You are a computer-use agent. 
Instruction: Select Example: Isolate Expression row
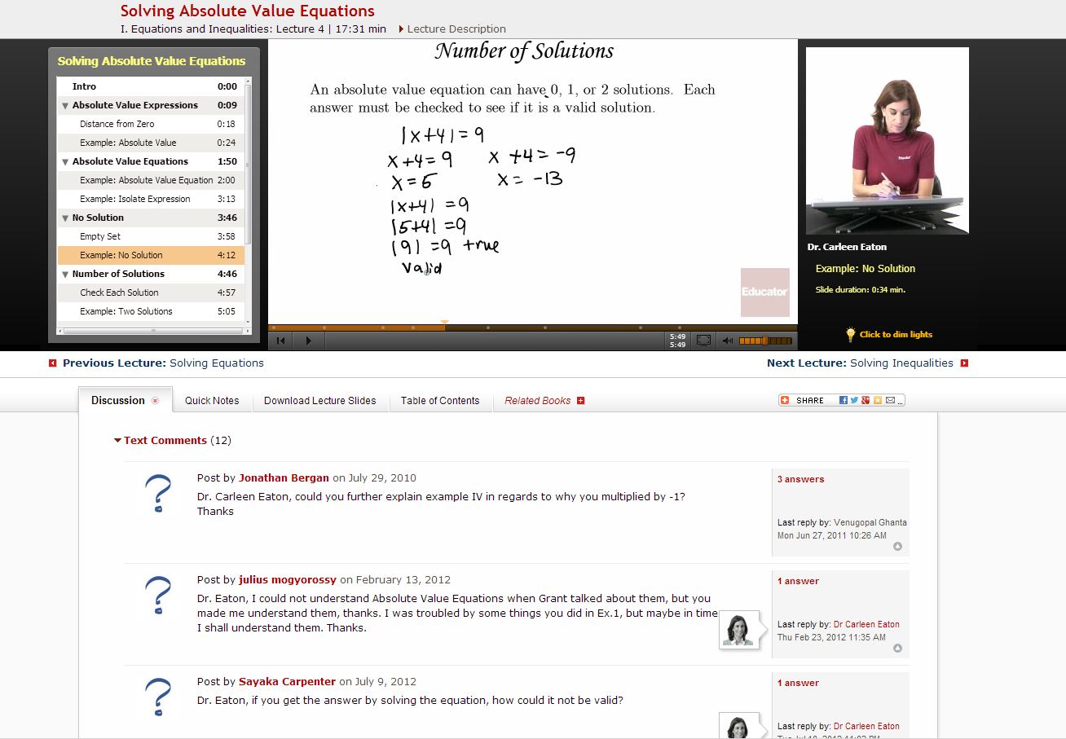click(151, 199)
